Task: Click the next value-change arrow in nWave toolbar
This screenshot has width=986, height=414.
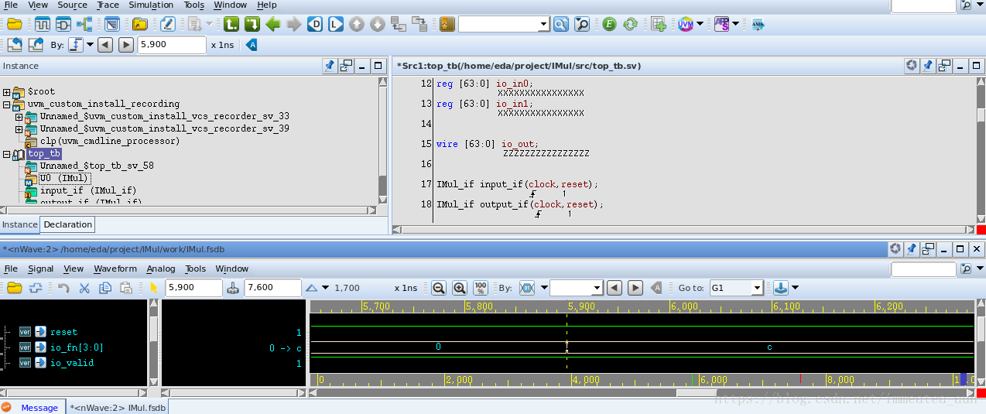Action: (x=635, y=288)
